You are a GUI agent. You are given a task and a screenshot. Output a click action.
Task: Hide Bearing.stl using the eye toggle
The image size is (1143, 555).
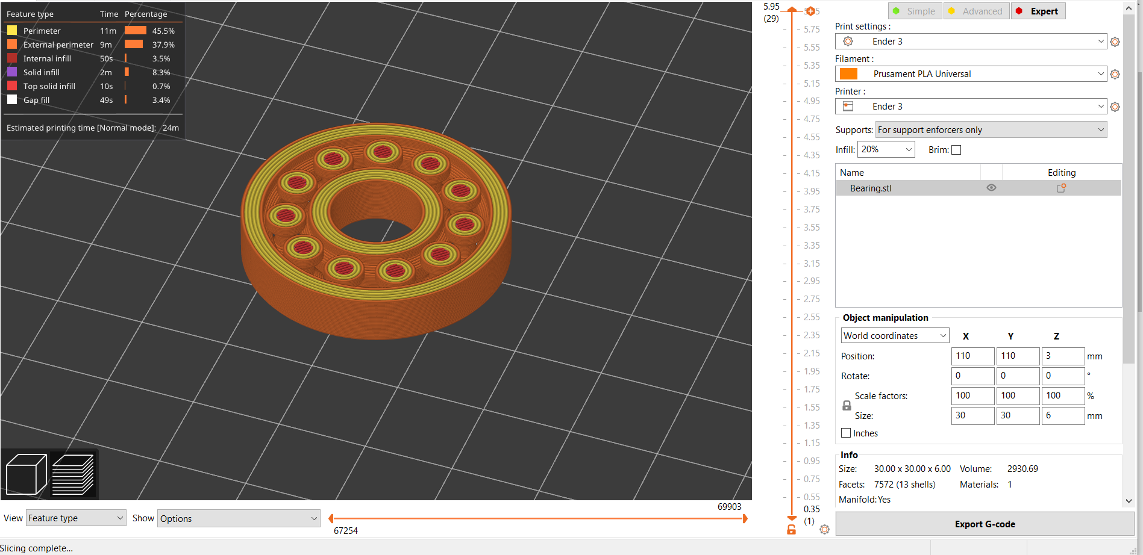[x=991, y=187]
